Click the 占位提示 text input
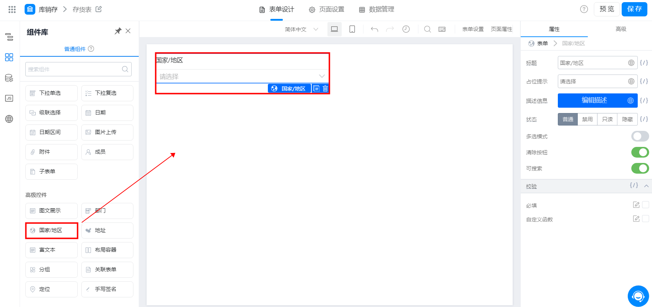652x307 pixels. pos(598,81)
